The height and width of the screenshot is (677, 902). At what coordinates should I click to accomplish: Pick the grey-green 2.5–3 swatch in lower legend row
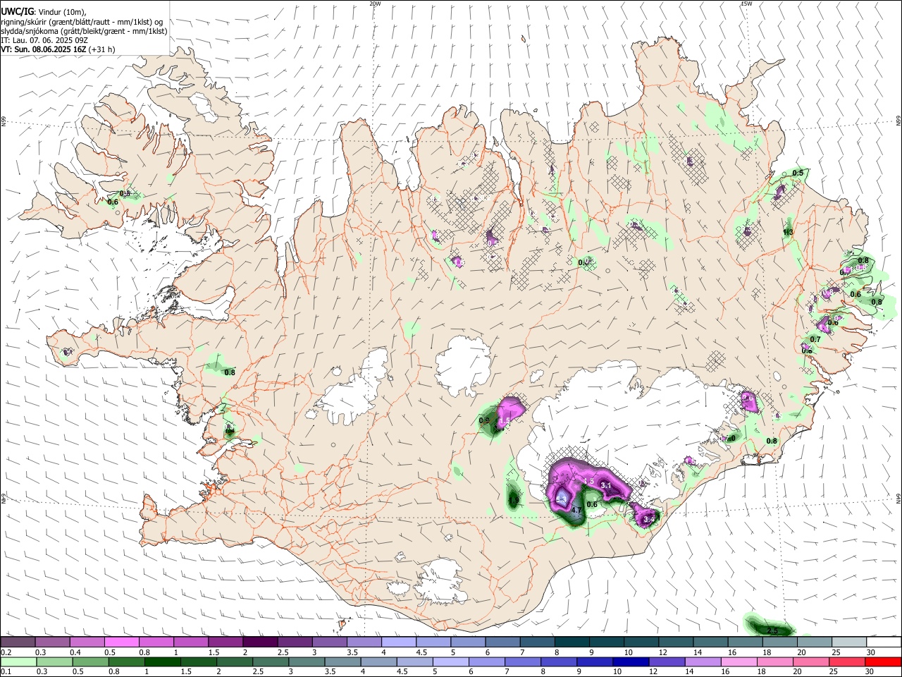(x=270, y=661)
